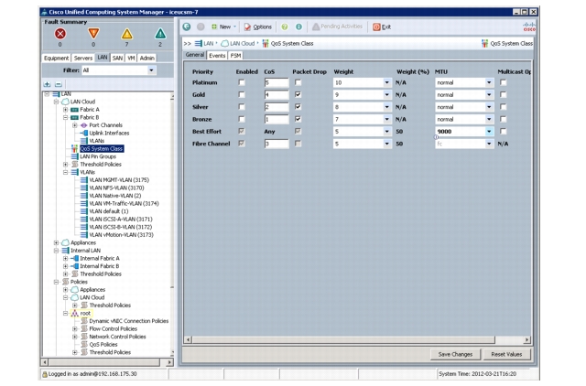
Task: Click the minor faults yellow triangle icon
Action: (x=126, y=34)
